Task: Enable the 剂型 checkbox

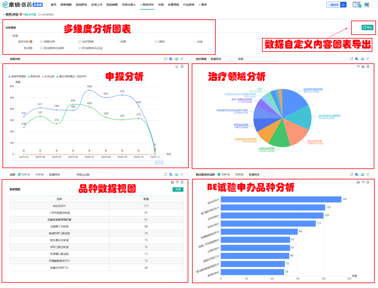Action: click(118, 42)
